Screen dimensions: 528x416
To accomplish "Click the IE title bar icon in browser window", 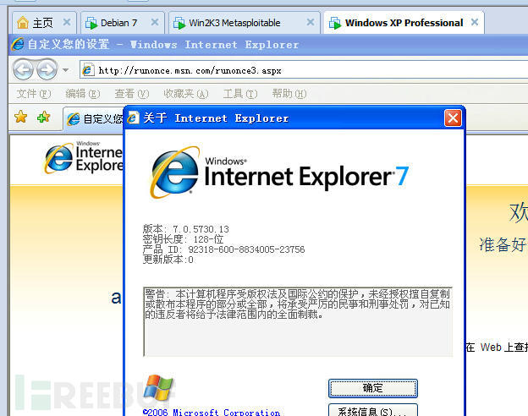I will (18, 44).
